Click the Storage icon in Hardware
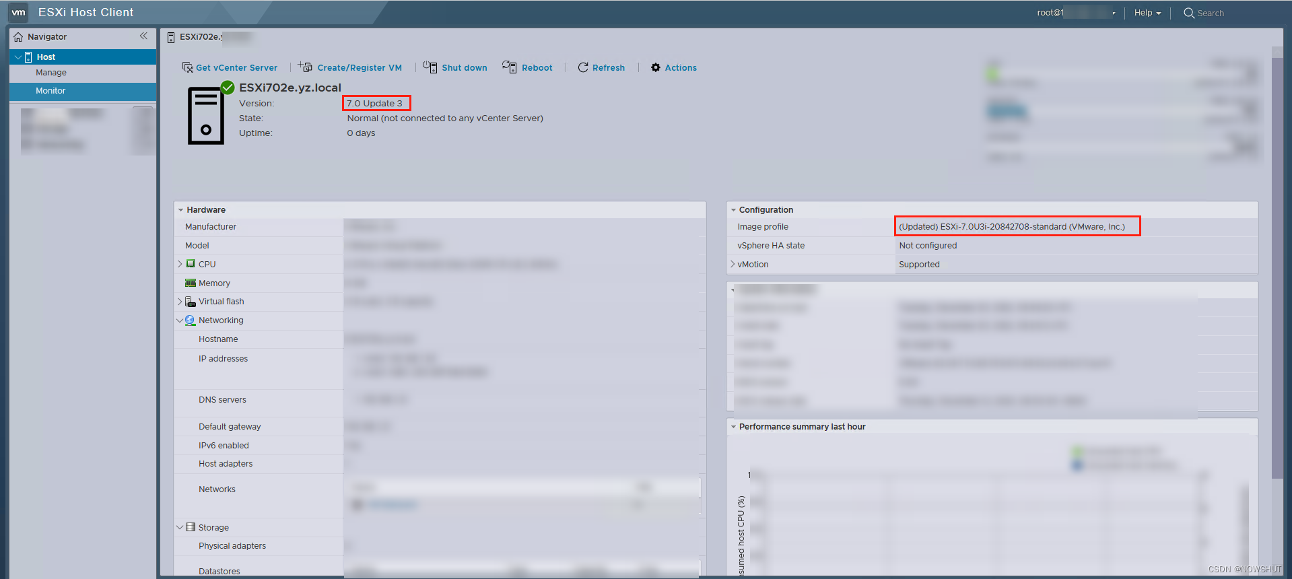The image size is (1292, 579). point(191,527)
